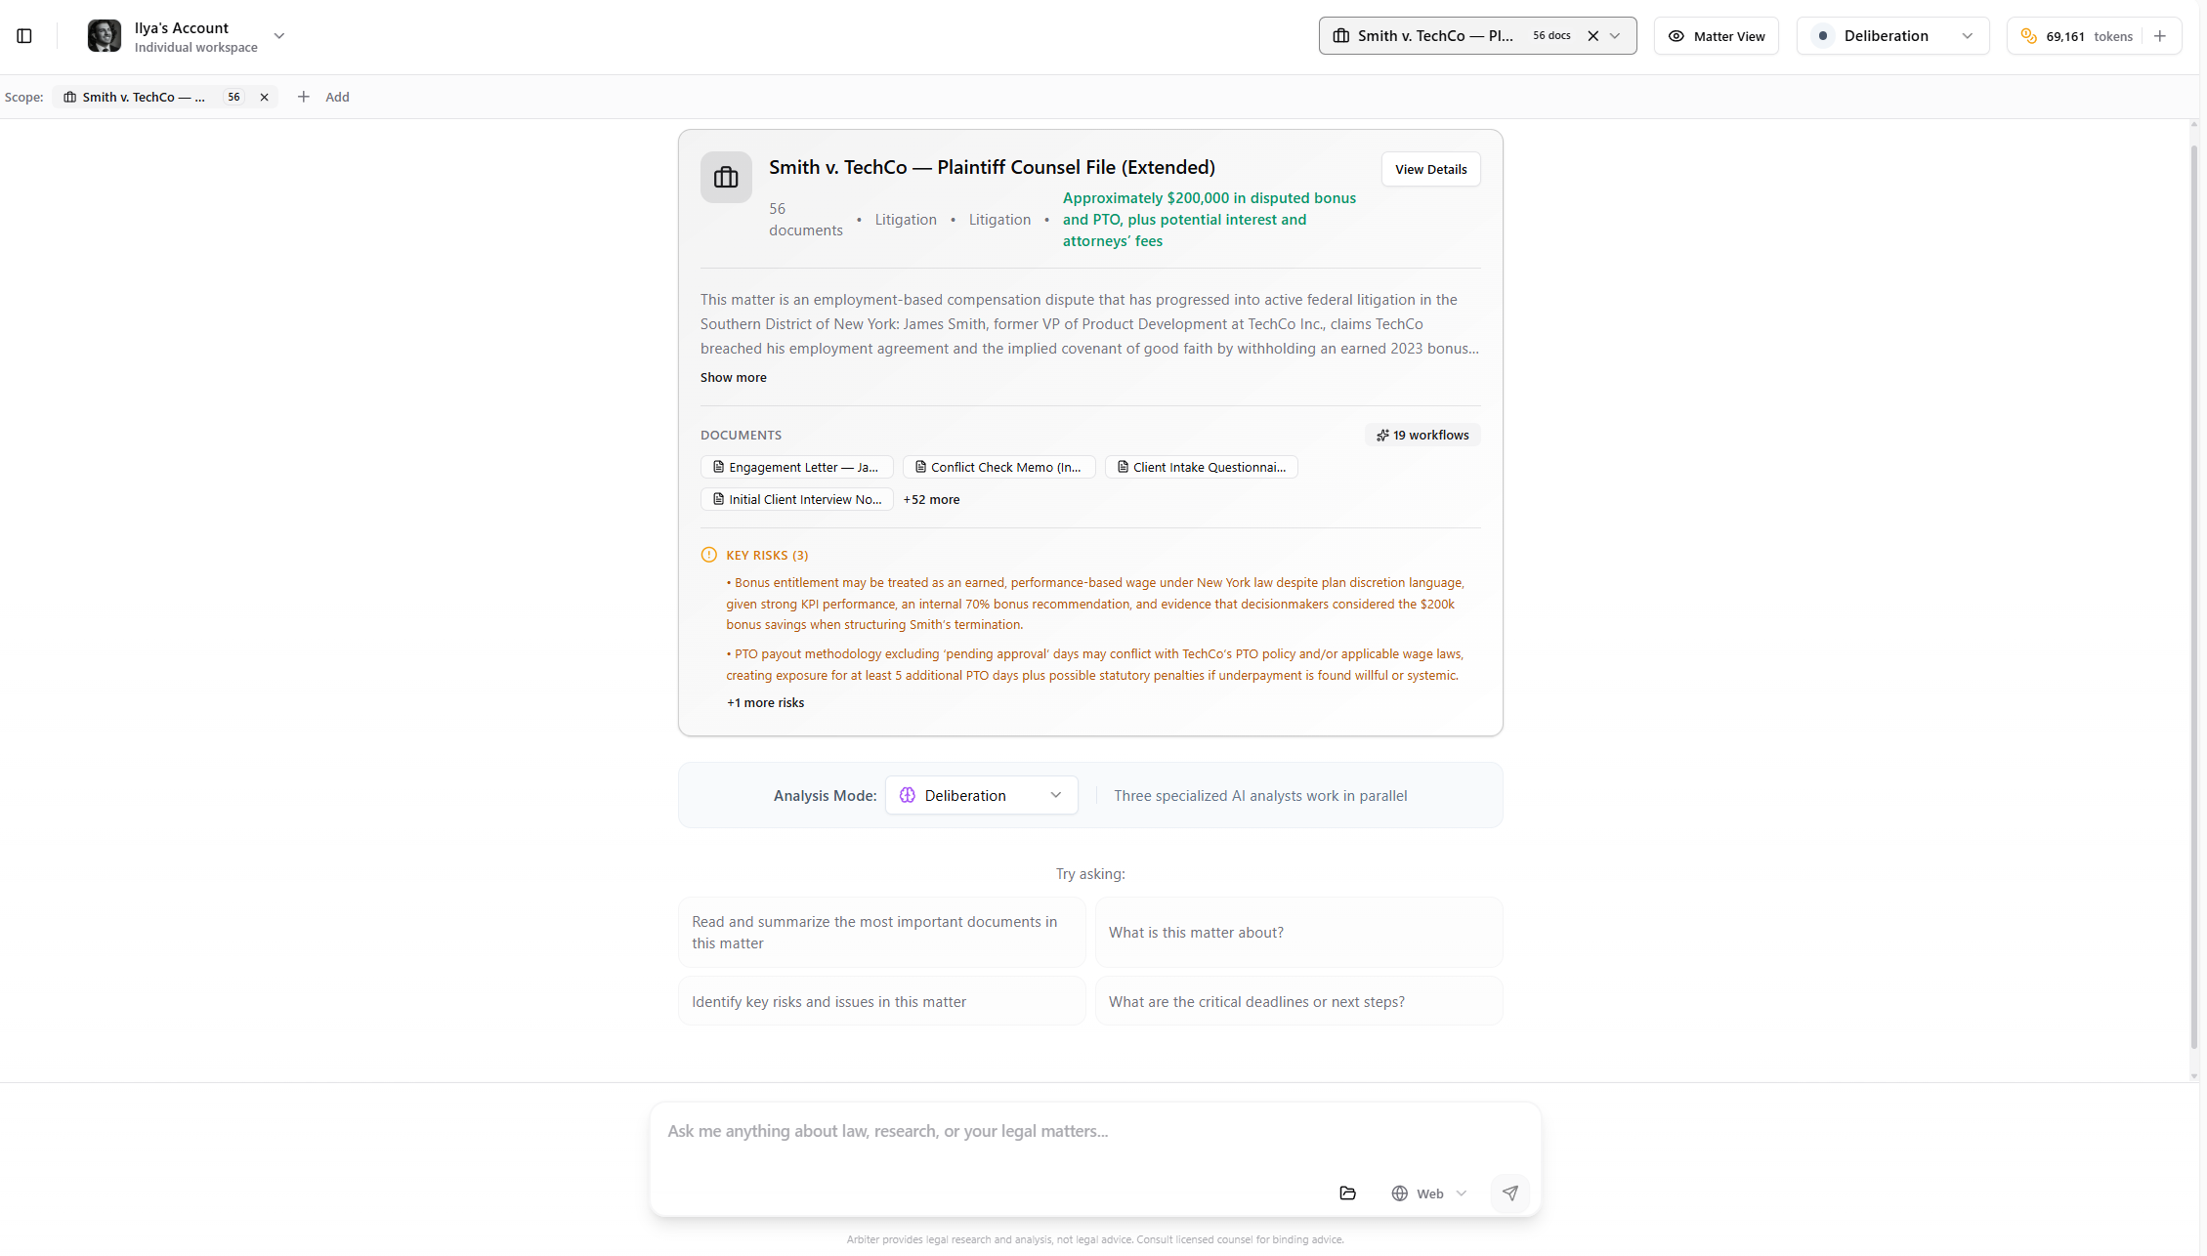Click the View Details button
2207x1256 pixels.
click(x=1430, y=168)
